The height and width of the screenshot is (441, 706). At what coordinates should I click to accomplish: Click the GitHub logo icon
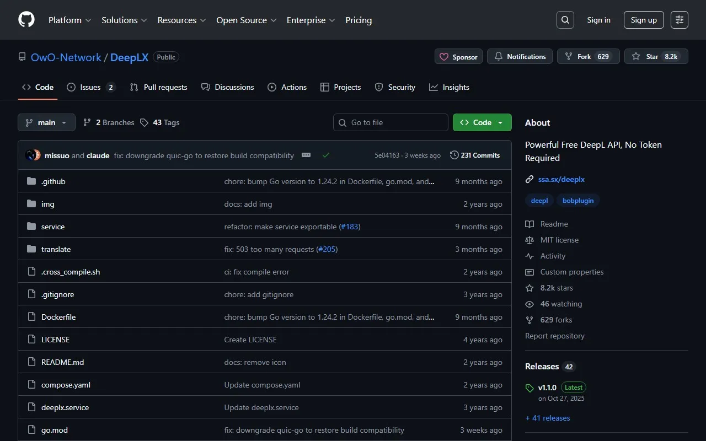pos(26,20)
